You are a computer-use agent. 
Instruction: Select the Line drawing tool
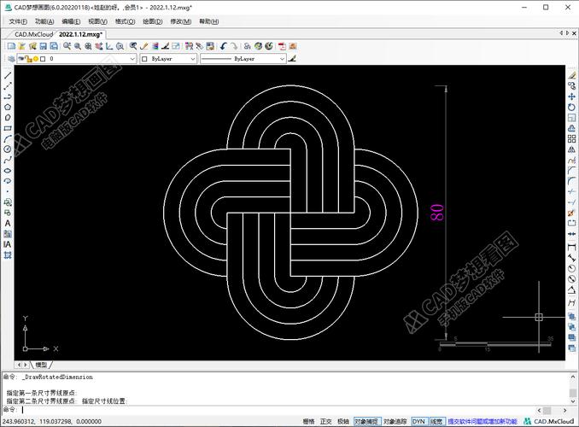[8, 75]
